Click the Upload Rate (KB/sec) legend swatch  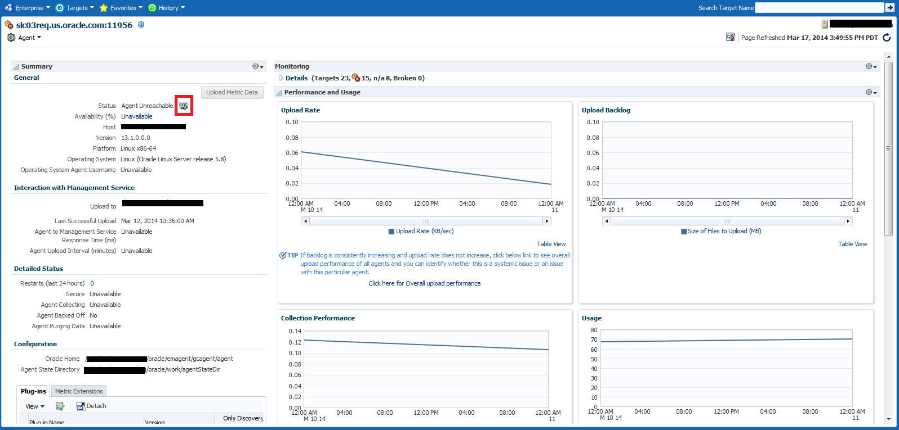click(391, 232)
